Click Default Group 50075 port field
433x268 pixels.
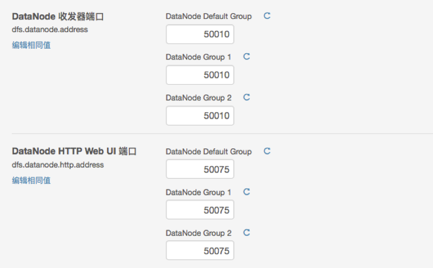tap(200, 170)
